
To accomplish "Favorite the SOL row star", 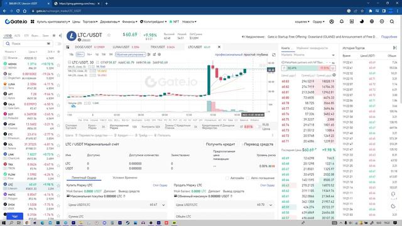I will 58,146.
